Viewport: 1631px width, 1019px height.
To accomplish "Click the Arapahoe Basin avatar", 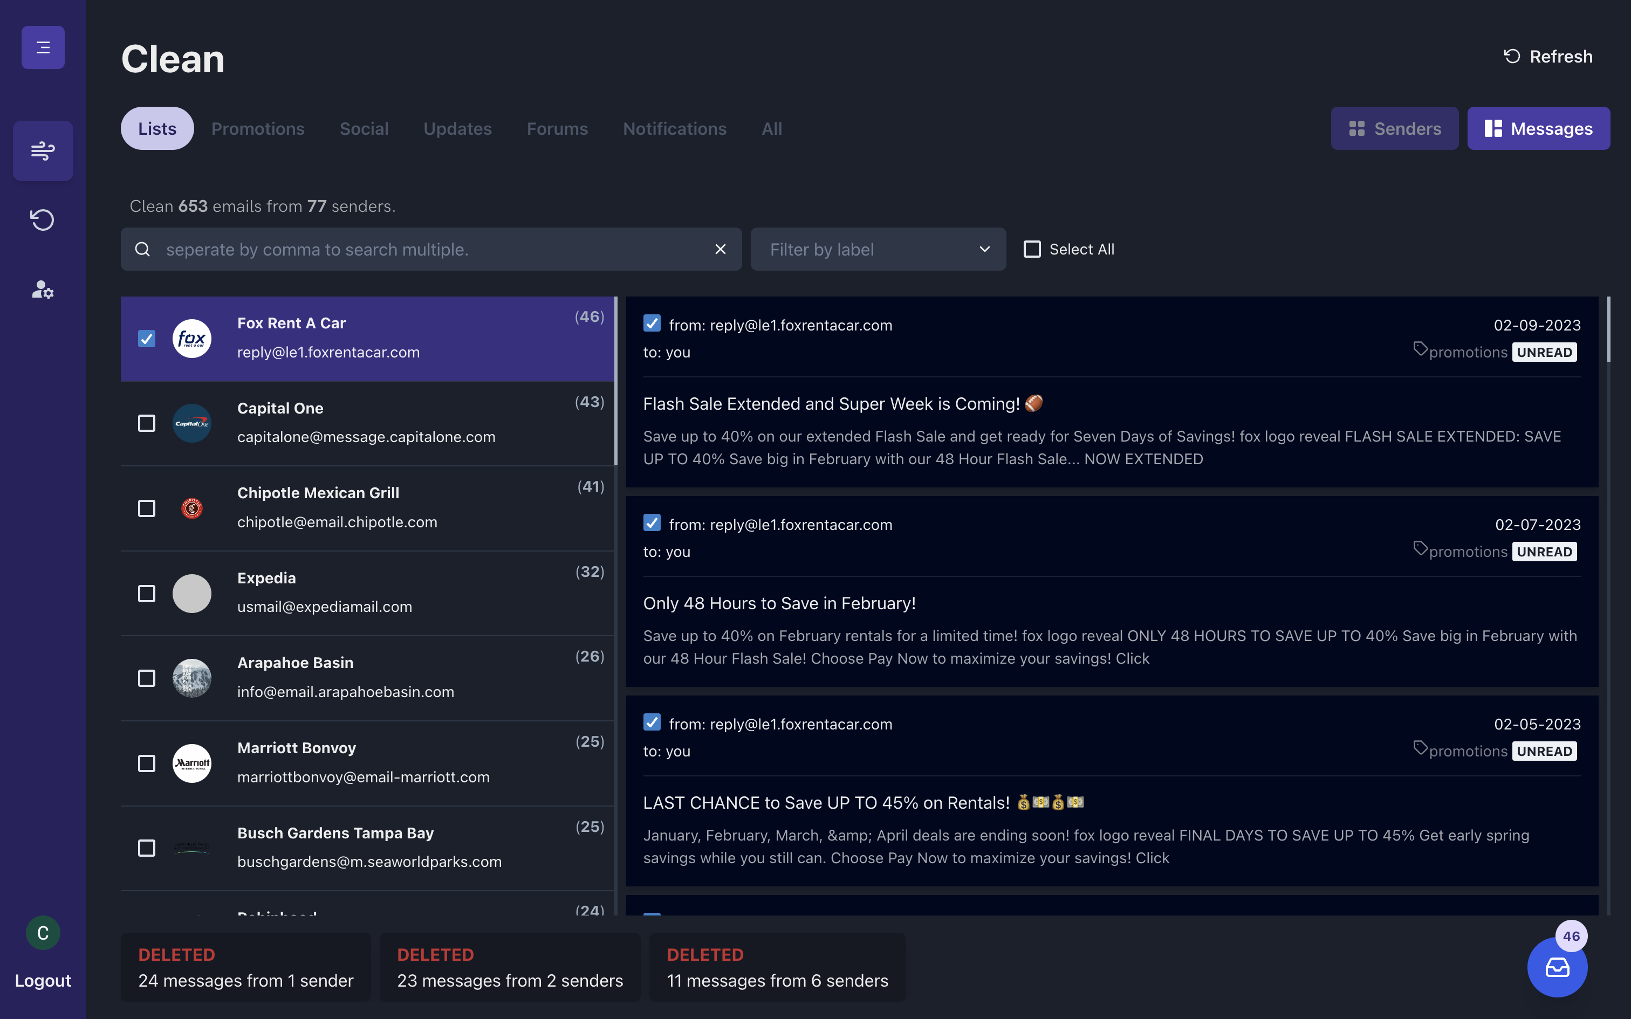I will (x=192, y=678).
